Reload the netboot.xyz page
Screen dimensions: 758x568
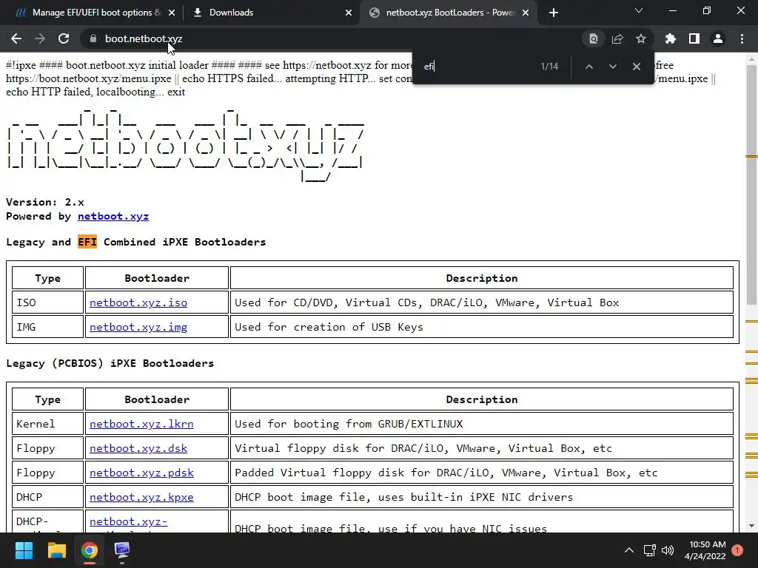coord(64,38)
